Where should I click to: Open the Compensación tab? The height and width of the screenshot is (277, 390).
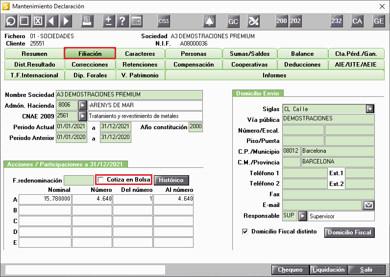click(194, 64)
